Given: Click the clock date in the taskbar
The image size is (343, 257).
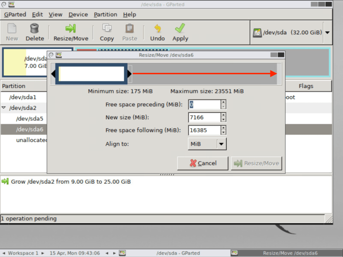Looking at the screenshot, I should point(75,253).
